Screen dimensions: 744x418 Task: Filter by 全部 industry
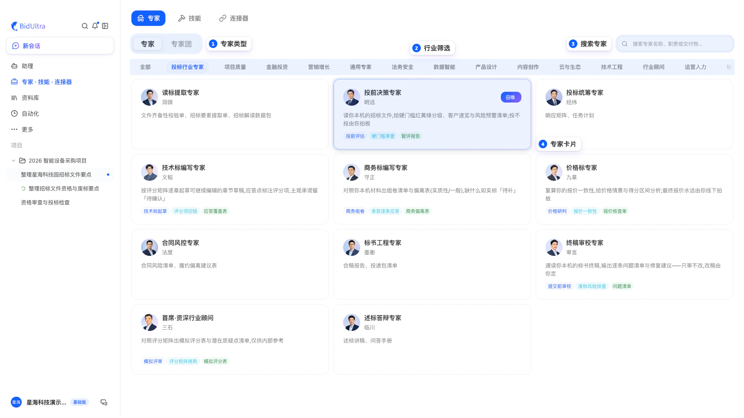point(145,67)
